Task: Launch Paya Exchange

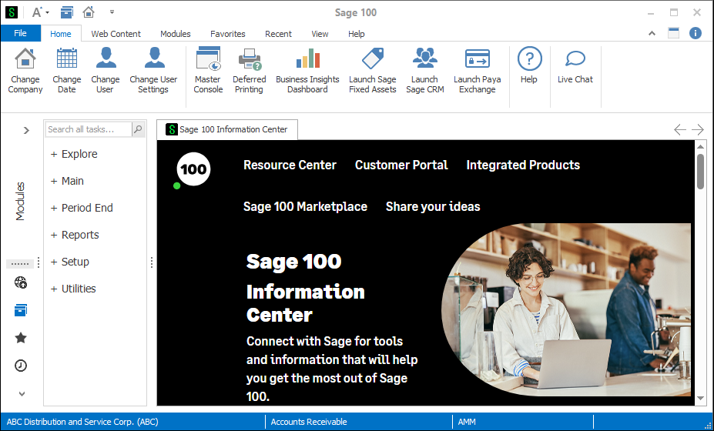Action: click(477, 69)
